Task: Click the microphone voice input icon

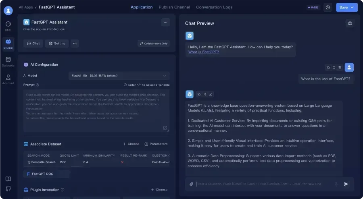Action: coord(336,184)
